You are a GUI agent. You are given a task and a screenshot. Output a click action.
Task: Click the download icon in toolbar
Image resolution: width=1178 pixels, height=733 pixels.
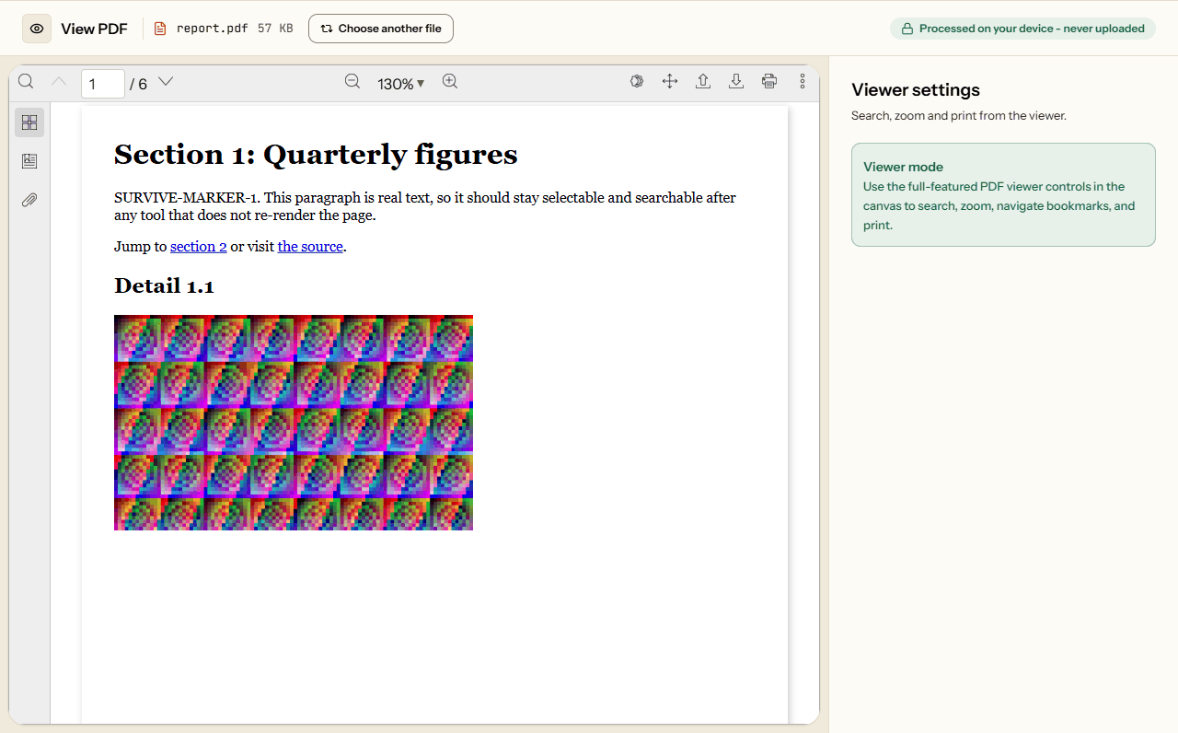click(736, 81)
